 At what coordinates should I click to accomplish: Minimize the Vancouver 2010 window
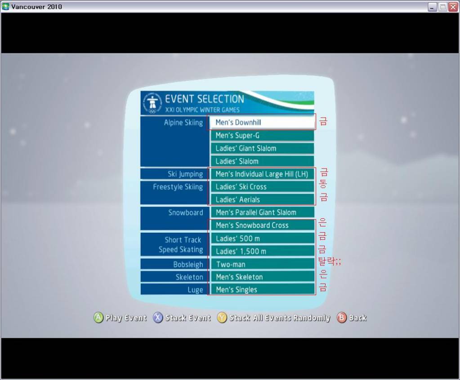point(432,7)
